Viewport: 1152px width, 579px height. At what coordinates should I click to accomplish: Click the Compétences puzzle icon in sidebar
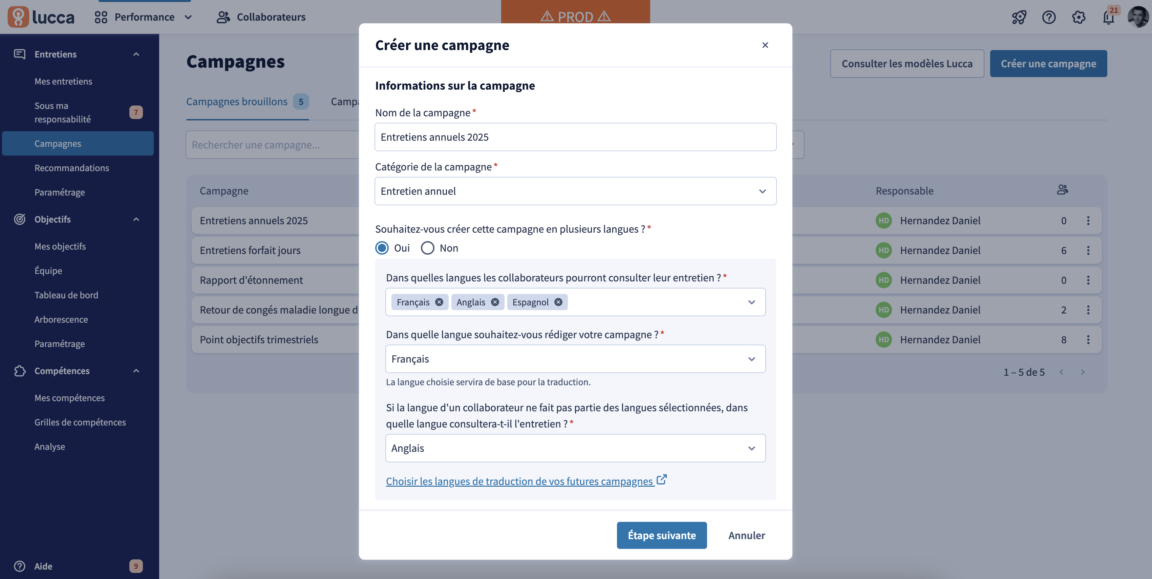(20, 371)
